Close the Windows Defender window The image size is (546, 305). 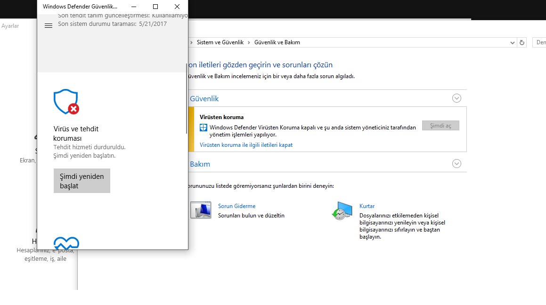177,7
